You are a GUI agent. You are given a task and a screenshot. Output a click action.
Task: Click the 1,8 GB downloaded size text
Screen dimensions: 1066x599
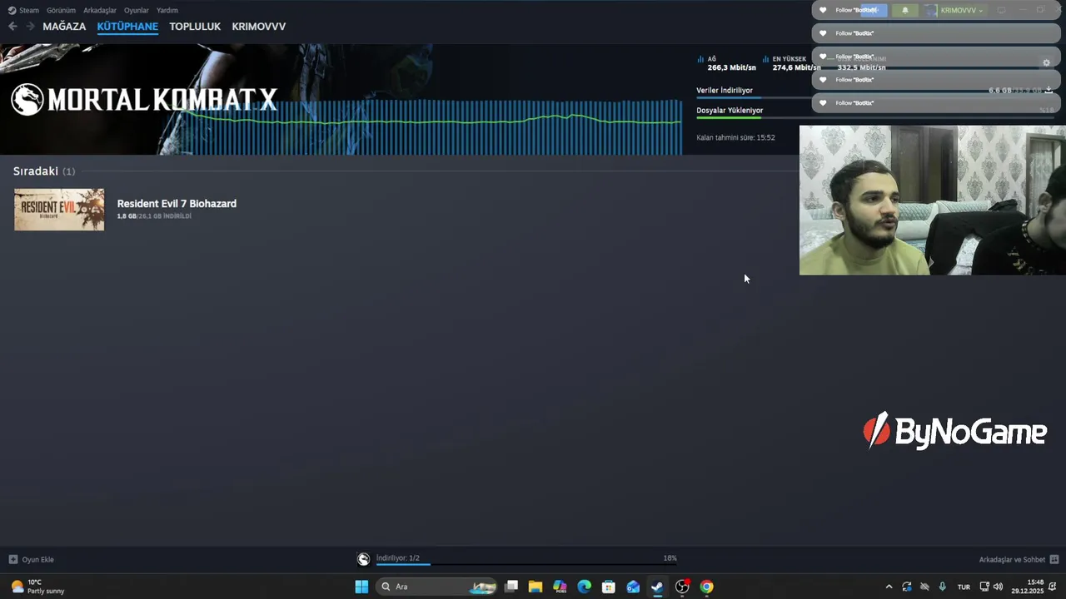pyautogui.click(x=127, y=216)
